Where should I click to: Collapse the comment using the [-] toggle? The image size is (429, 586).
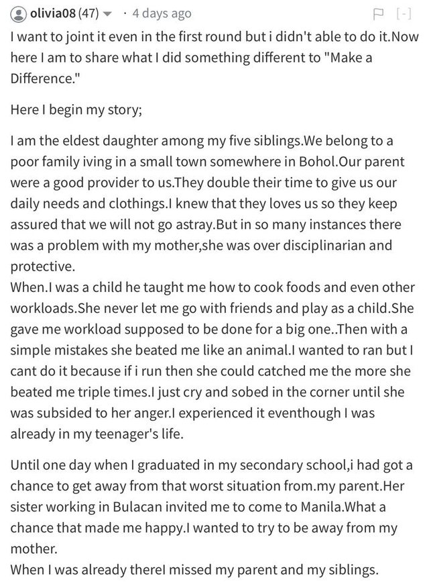coord(404,14)
